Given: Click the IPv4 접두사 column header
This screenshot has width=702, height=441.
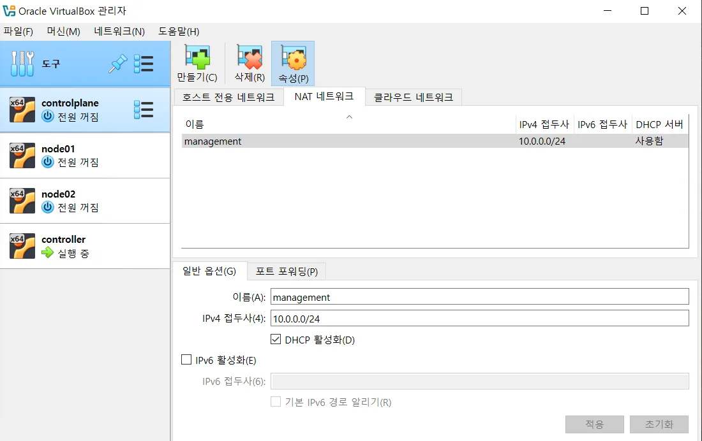Looking at the screenshot, I should (x=544, y=124).
